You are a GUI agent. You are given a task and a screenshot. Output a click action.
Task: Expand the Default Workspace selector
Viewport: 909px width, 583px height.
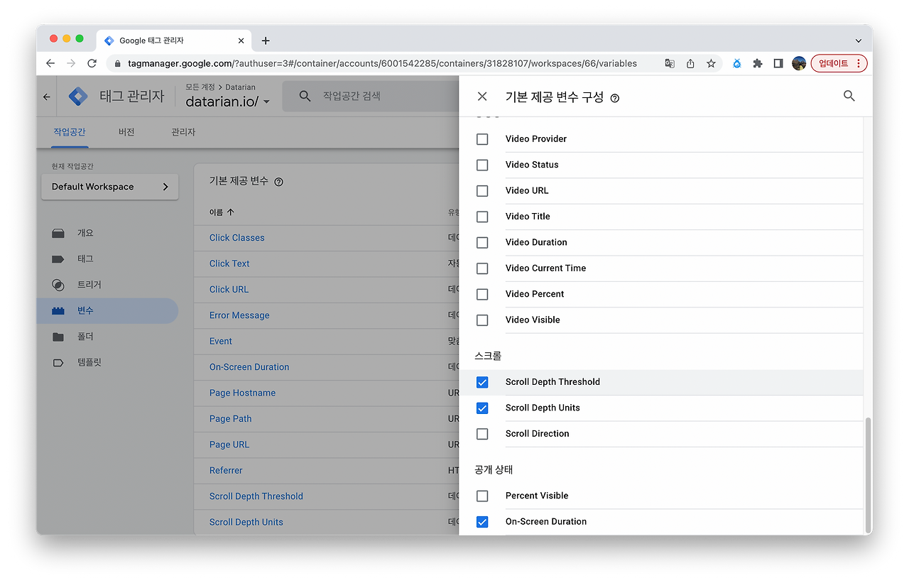[x=110, y=187]
